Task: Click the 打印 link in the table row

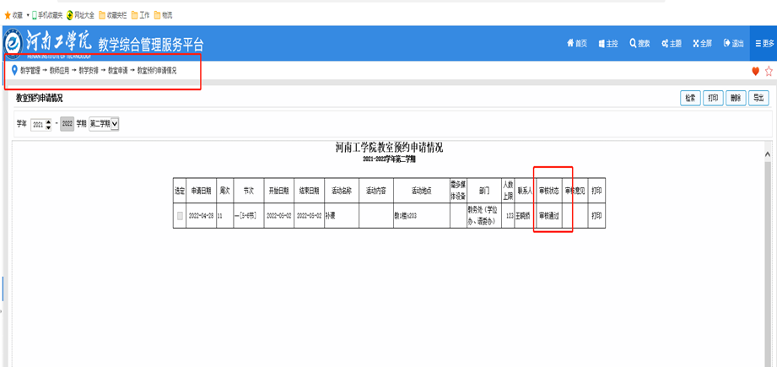Action: [x=596, y=216]
